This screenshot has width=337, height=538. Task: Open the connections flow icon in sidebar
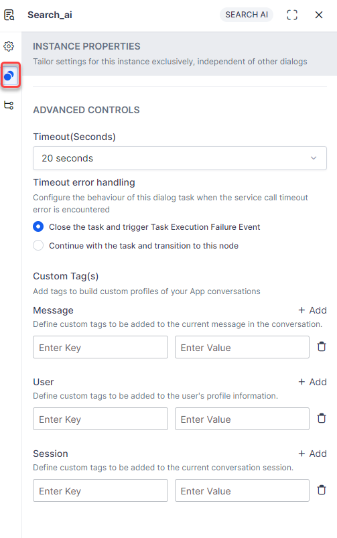coord(9,105)
